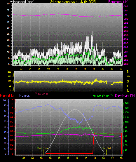Click the 'Windspeed (mph)' graph title
The height and width of the screenshot is (162, 136).
tap(22, 2)
